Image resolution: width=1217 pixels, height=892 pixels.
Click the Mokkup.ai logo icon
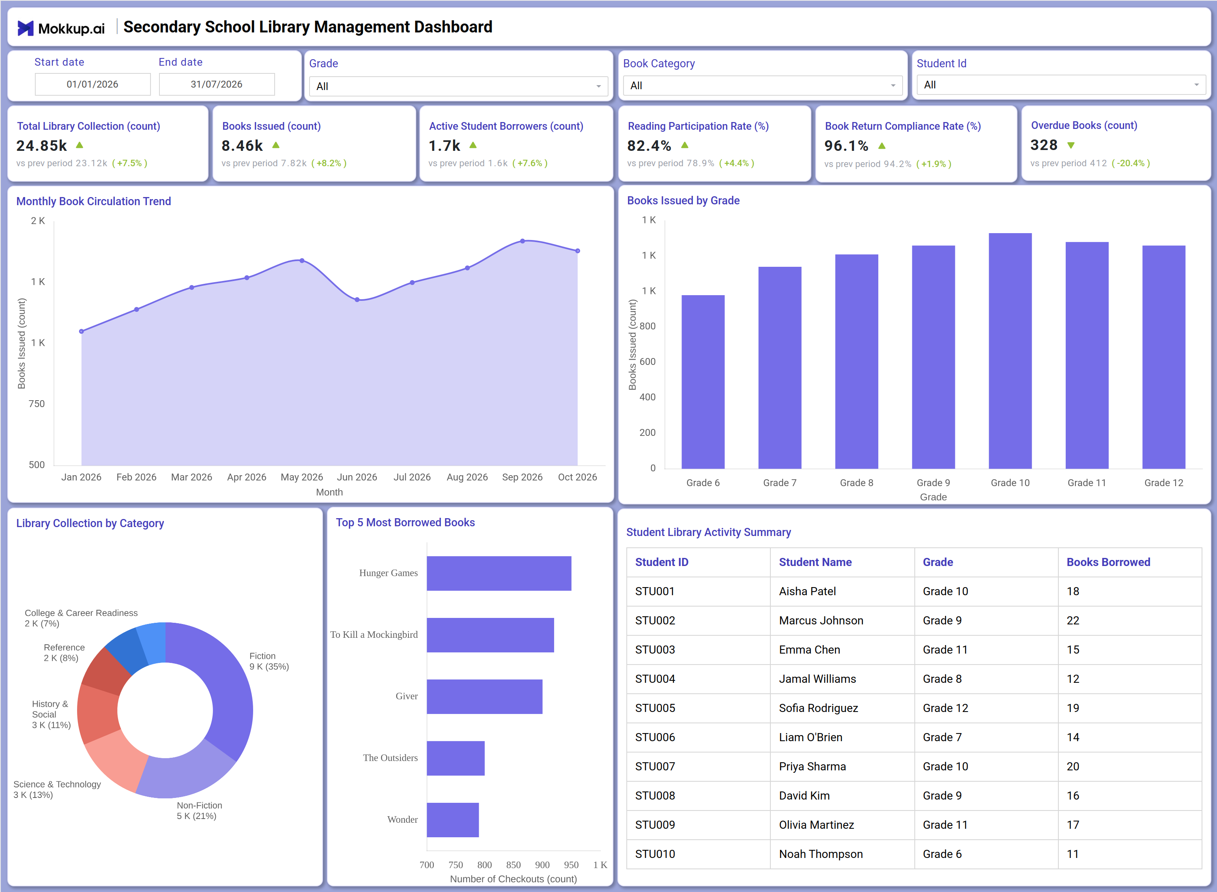(x=26, y=28)
